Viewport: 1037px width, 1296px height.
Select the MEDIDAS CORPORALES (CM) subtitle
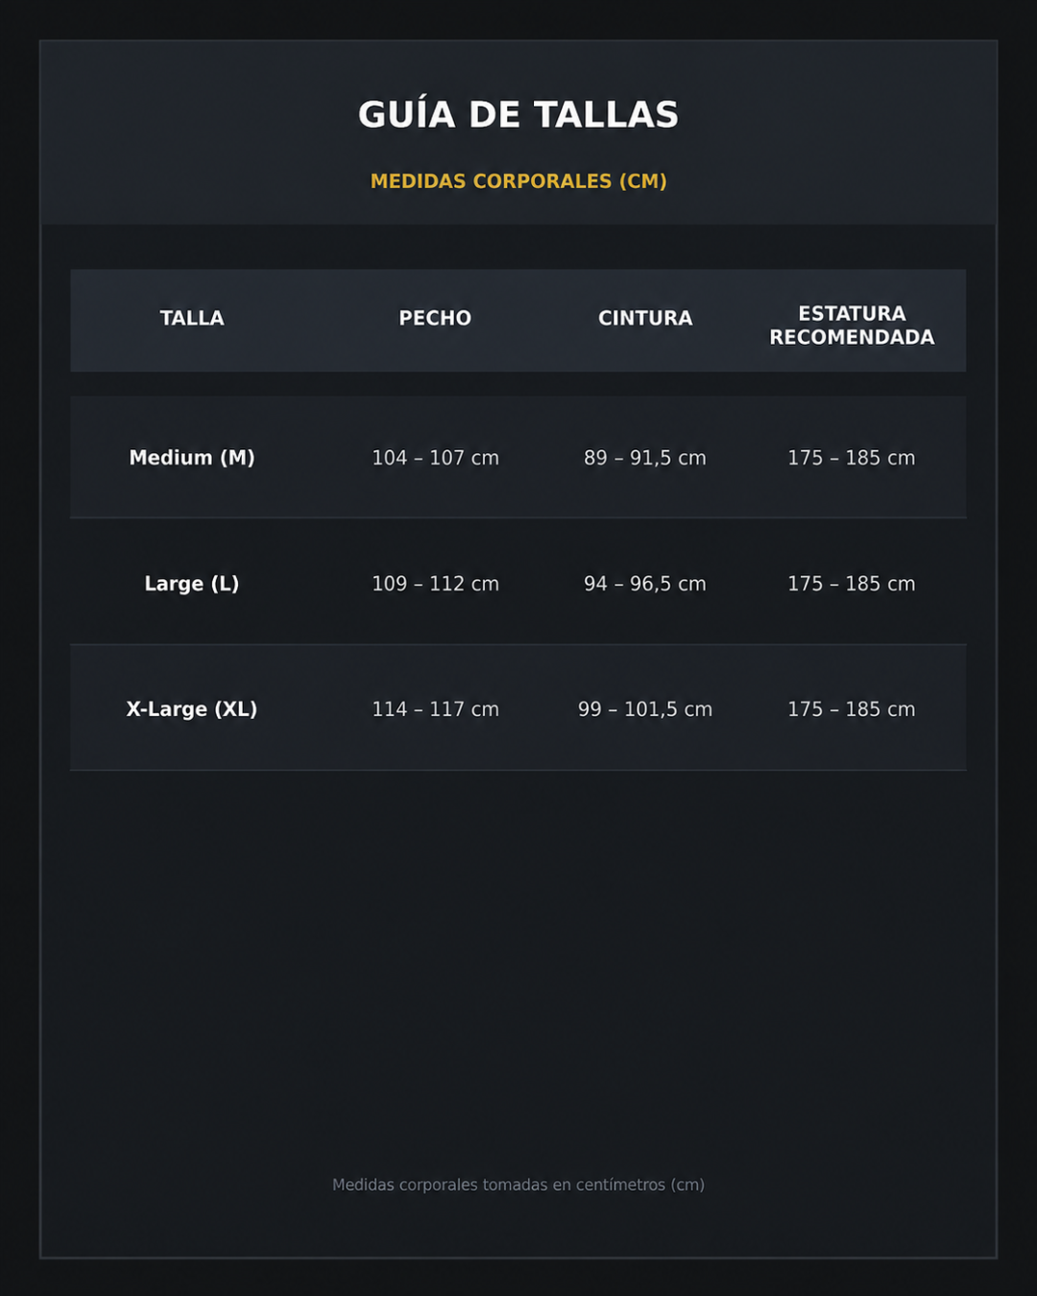518,181
